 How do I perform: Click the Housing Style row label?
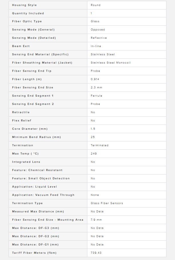(24, 5)
